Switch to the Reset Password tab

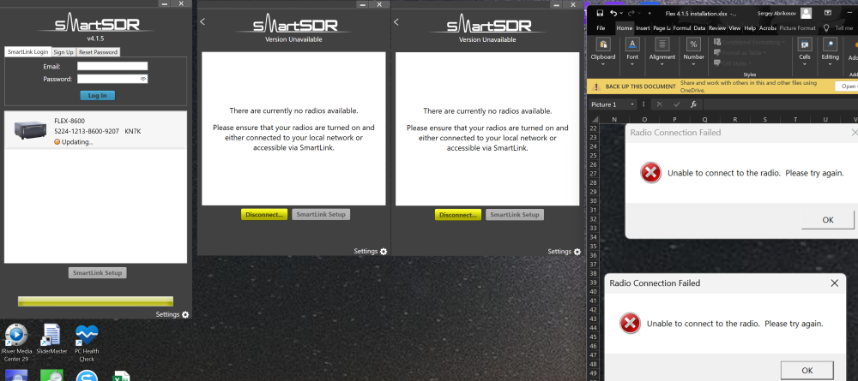[x=98, y=52]
